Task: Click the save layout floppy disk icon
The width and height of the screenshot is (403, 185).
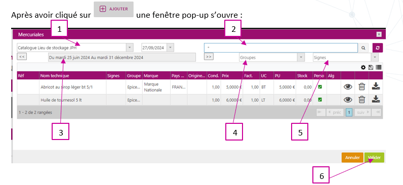Action: [x=371, y=68]
